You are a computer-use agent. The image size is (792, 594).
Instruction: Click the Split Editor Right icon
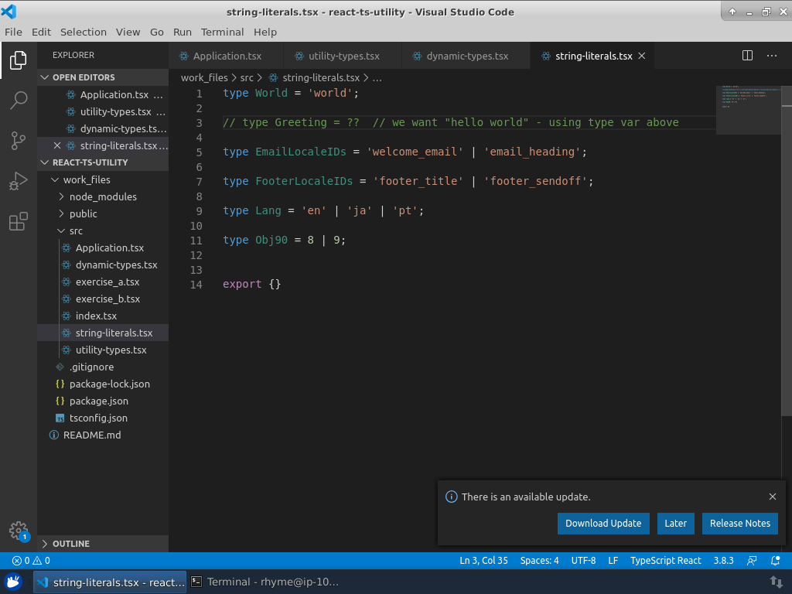[x=747, y=56]
